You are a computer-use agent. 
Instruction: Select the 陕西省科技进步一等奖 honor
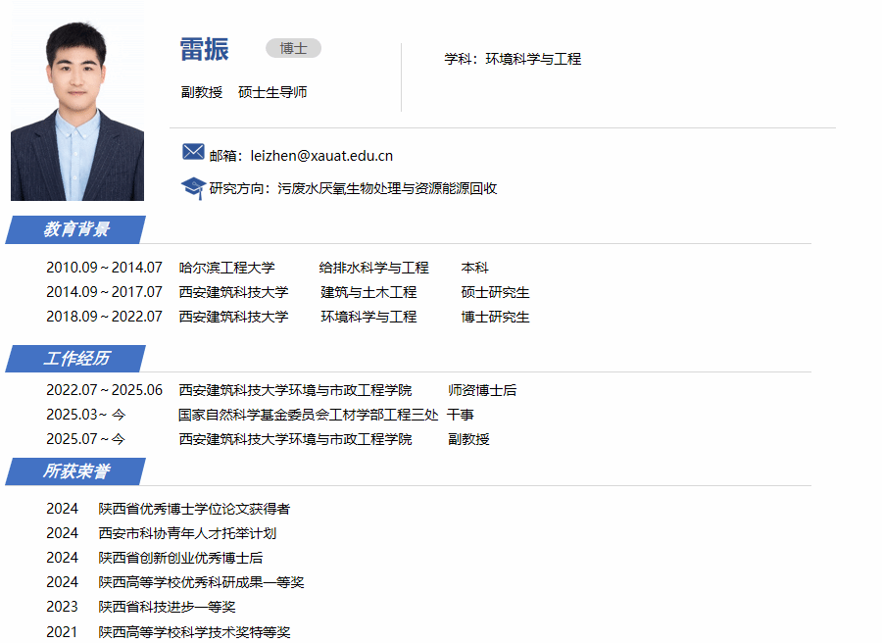click(167, 607)
